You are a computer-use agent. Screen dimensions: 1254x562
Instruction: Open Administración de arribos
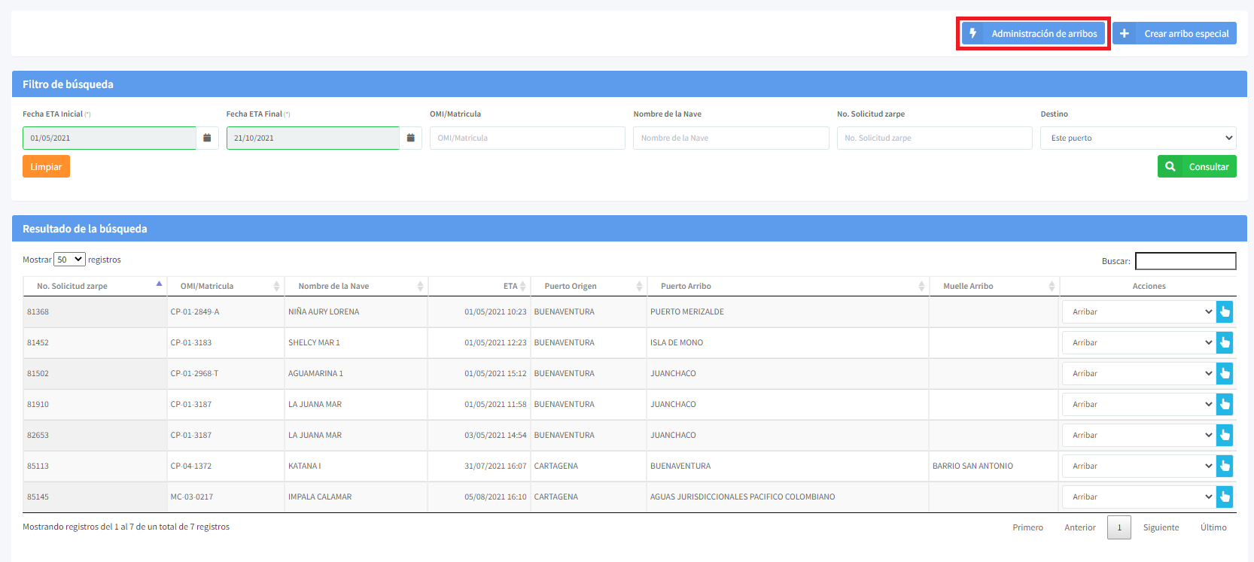[x=1033, y=34]
